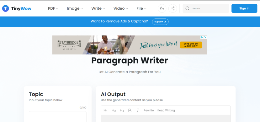Click the Support Us button
The height and width of the screenshot is (122, 260).
point(160,21)
